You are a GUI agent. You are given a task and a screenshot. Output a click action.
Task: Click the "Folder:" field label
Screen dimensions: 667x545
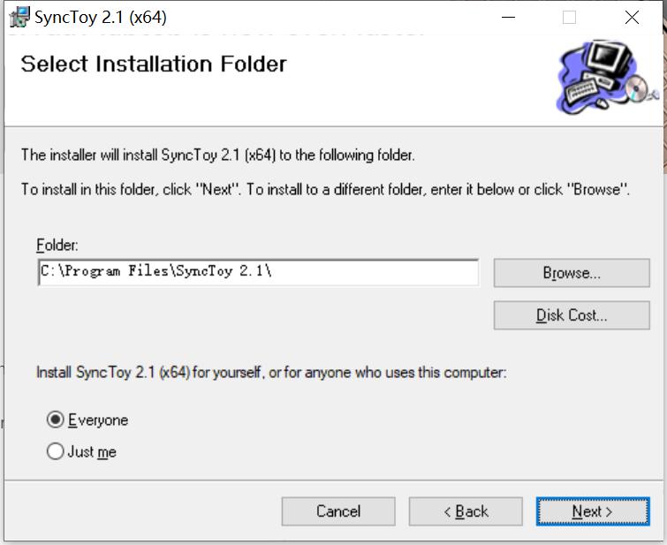click(57, 245)
